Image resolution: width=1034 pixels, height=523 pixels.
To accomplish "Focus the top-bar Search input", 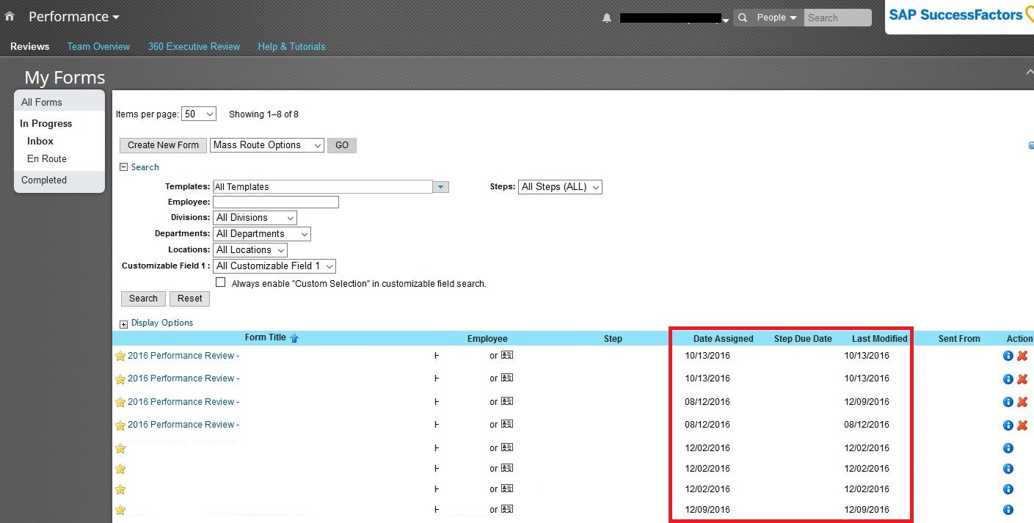I will tap(838, 18).
